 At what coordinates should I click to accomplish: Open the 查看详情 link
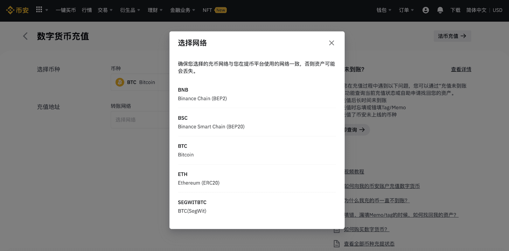point(461,69)
